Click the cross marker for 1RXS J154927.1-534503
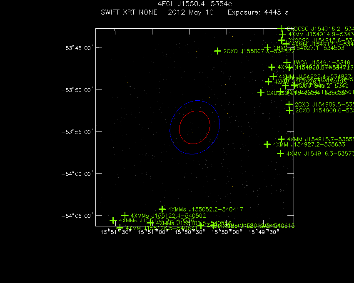 (267, 47)
